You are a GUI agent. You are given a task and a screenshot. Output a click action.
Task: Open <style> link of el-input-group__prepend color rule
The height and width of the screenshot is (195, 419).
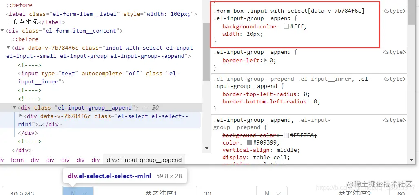394,120
